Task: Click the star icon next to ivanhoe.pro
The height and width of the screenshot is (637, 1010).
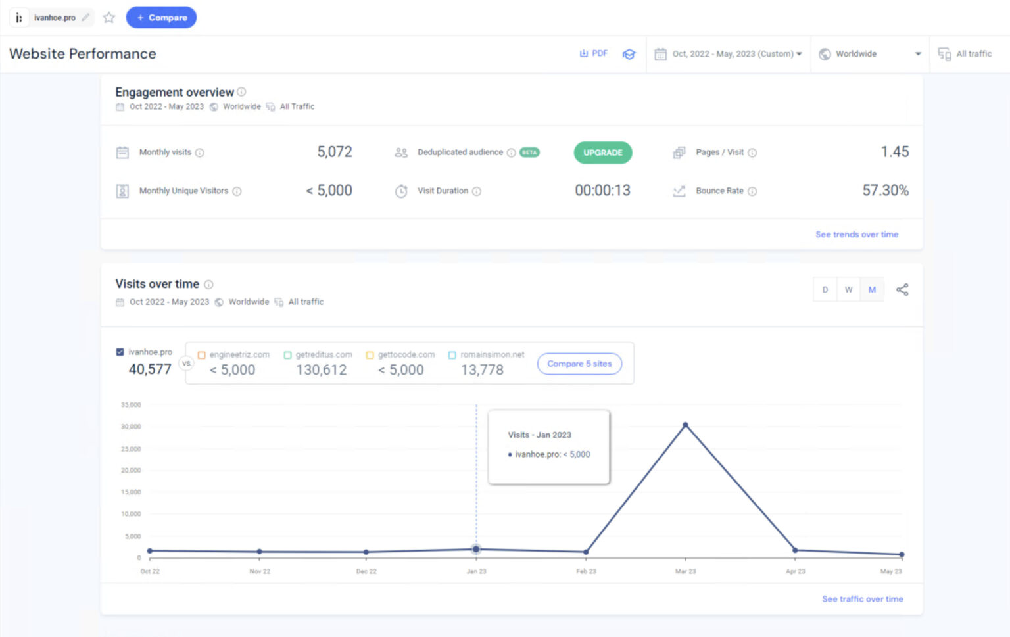Action: [x=108, y=18]
